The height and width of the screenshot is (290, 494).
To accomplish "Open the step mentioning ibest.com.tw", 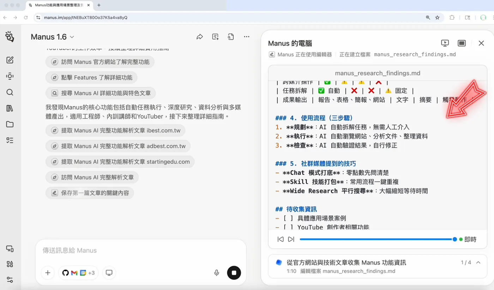I will (115, 131).
